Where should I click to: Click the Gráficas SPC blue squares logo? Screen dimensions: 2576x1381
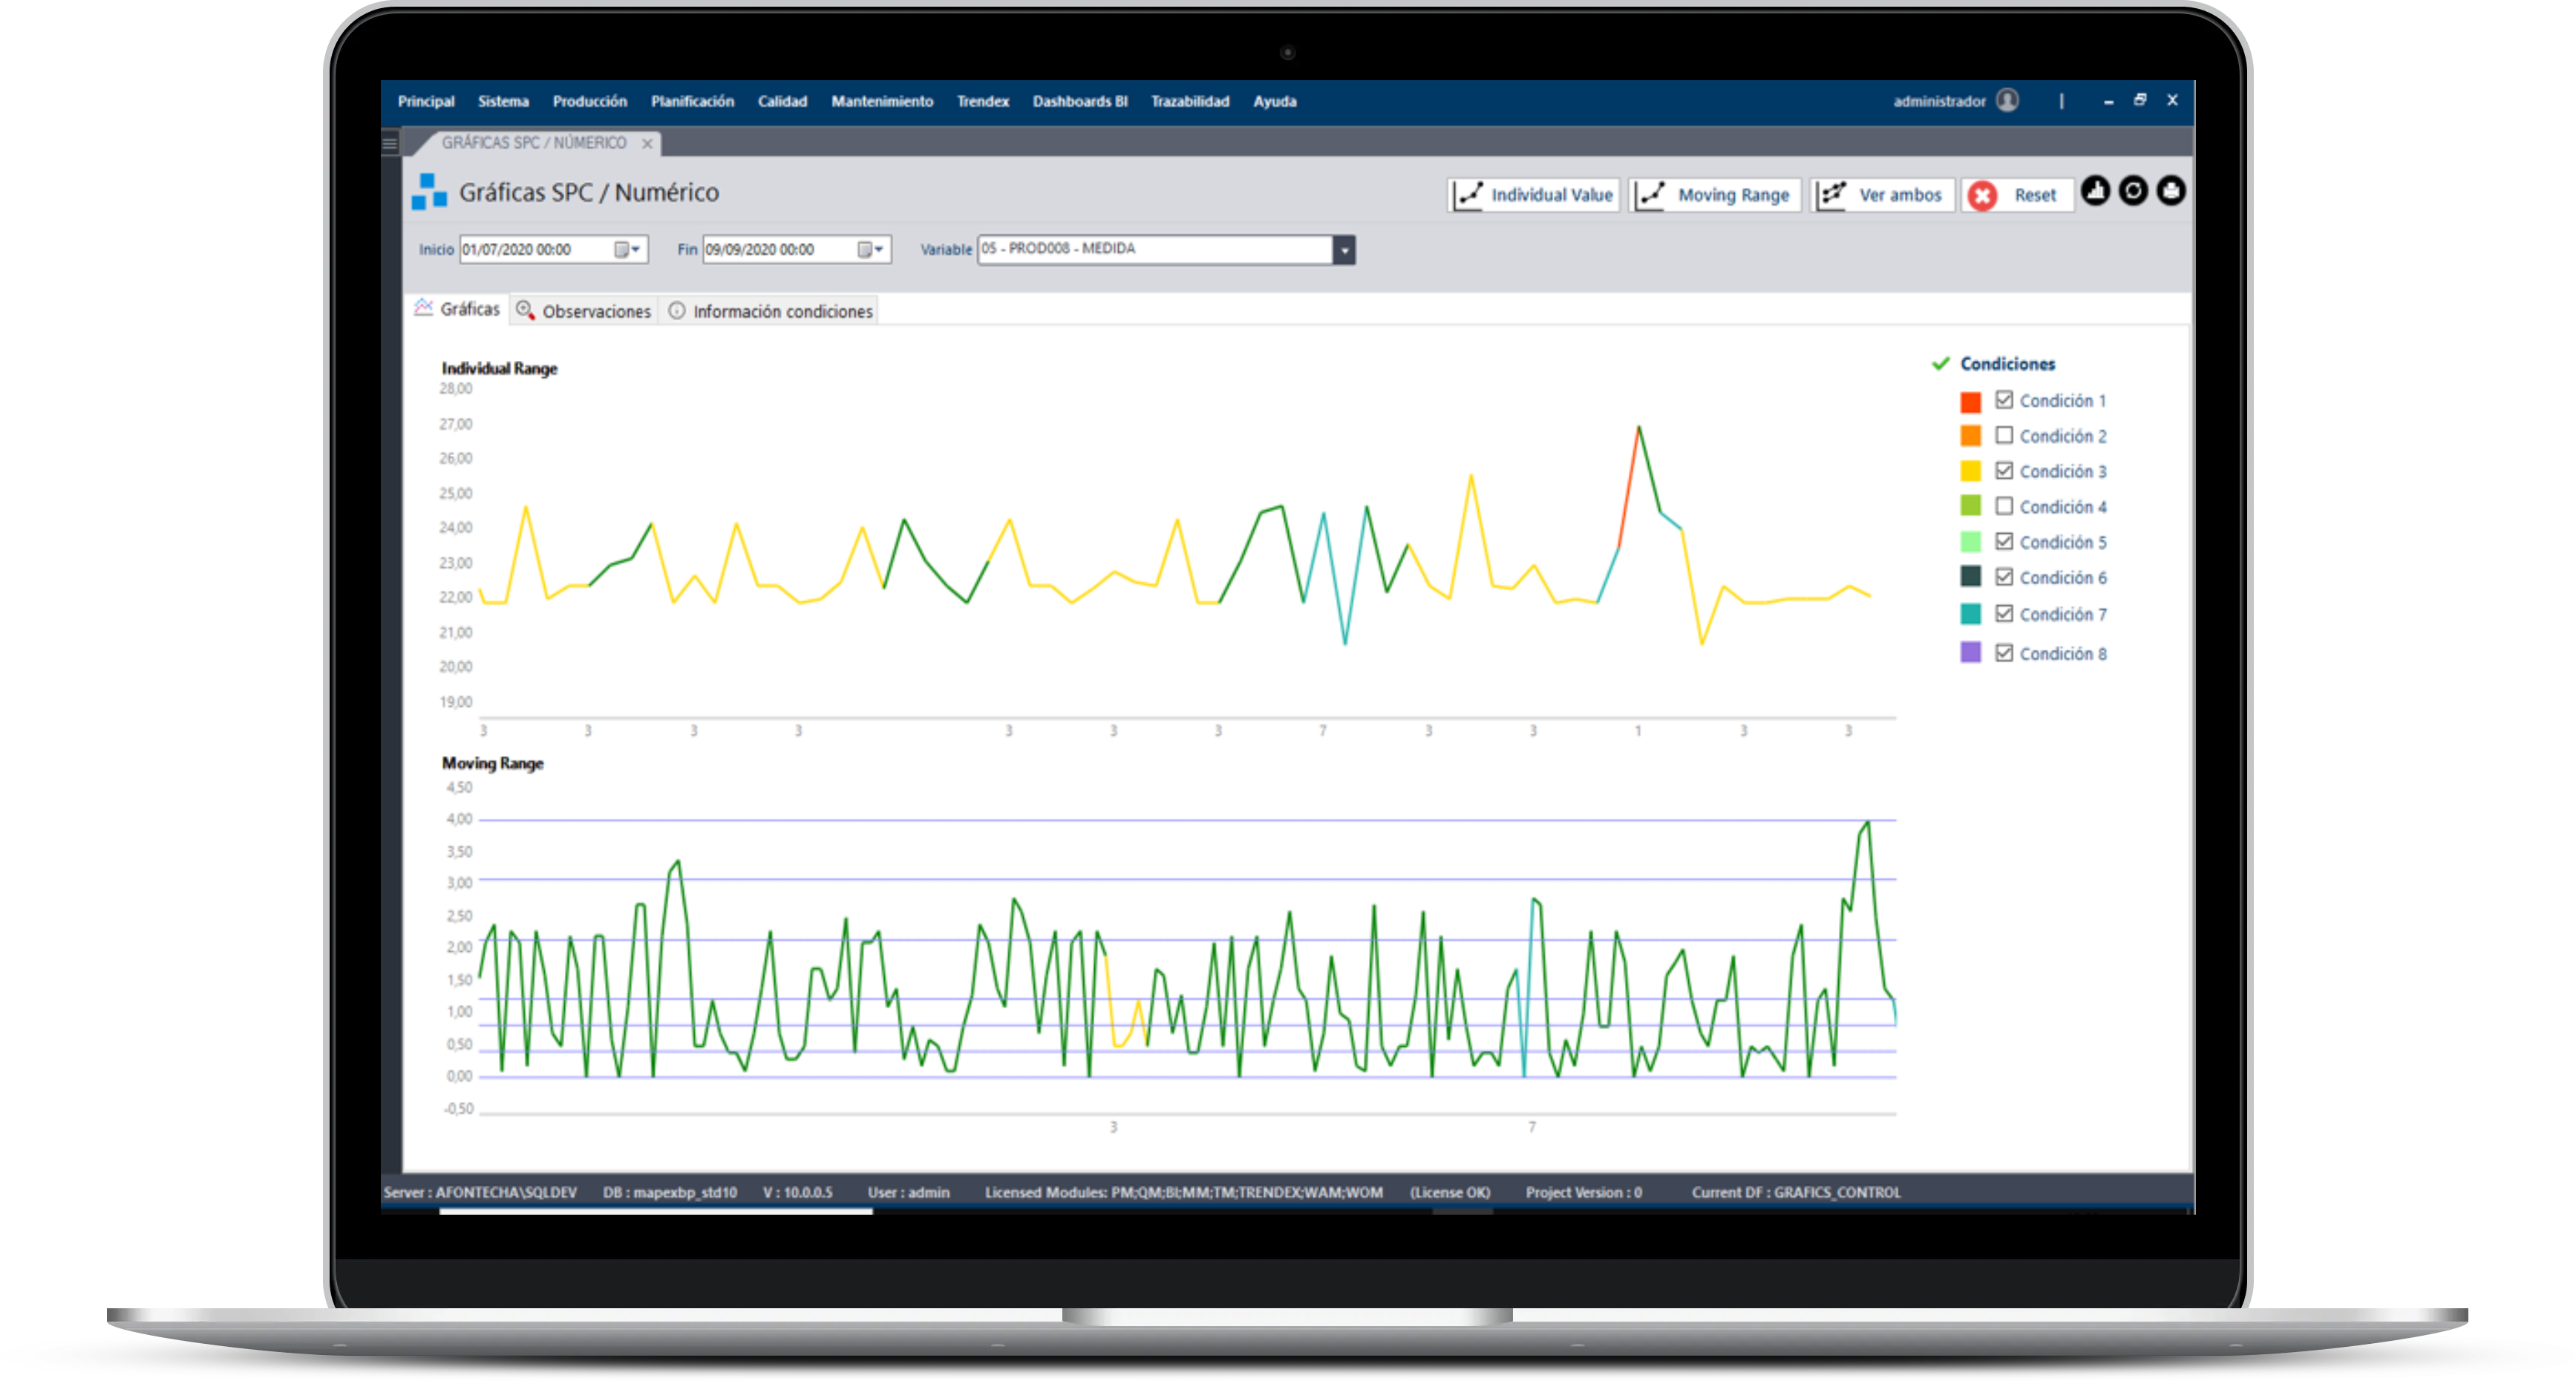click(x=429, y=192)
